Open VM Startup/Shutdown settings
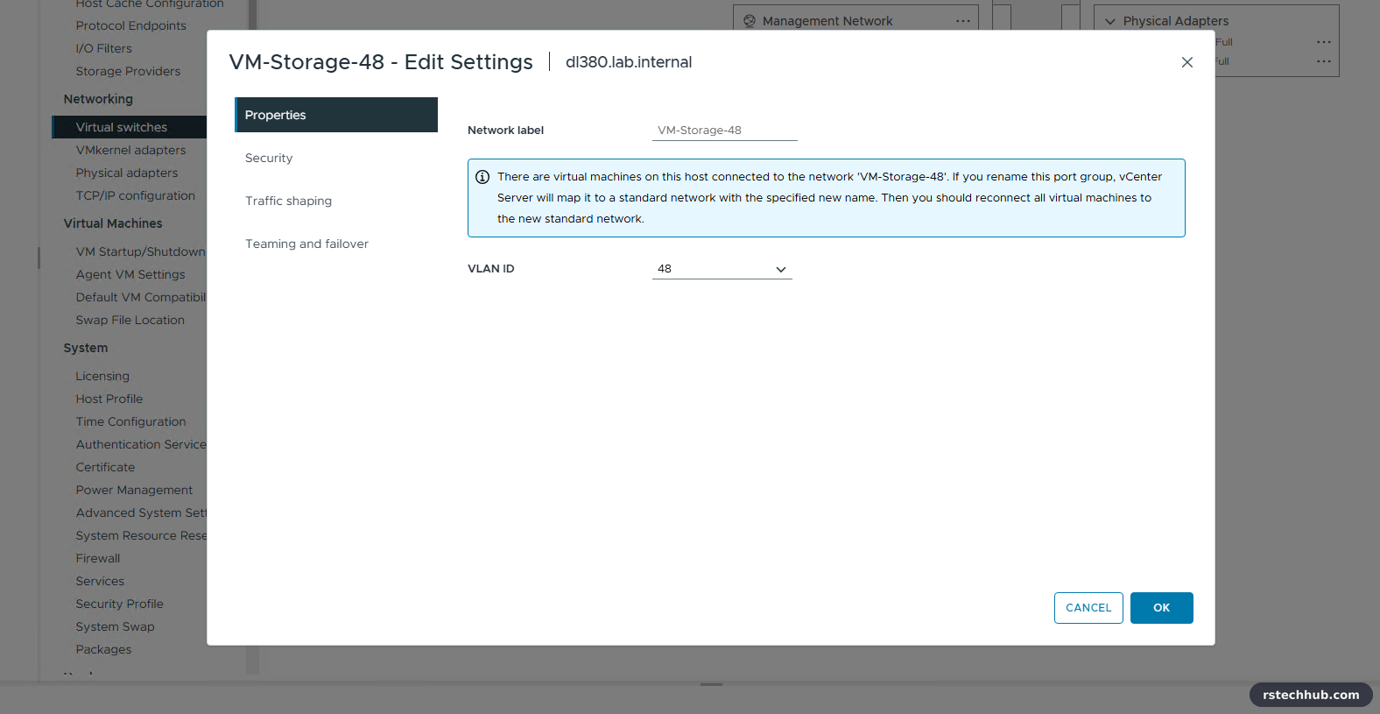 tap(140, 251)
